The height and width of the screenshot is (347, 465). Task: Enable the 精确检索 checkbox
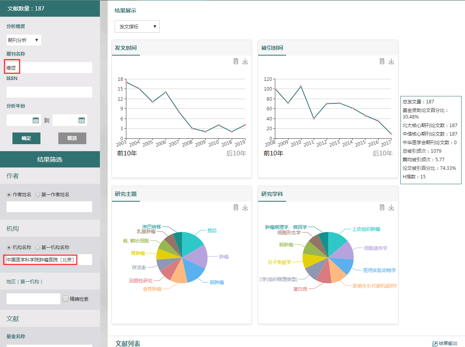[x=66, y=299]
